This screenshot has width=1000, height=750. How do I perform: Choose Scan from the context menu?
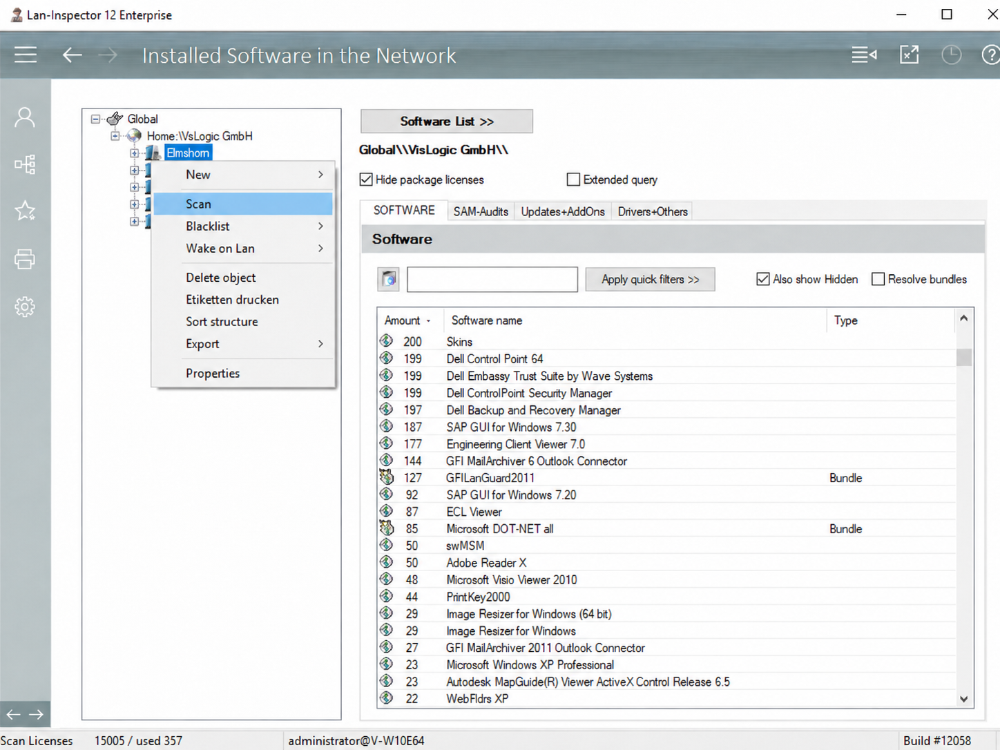tap(243, 204)
